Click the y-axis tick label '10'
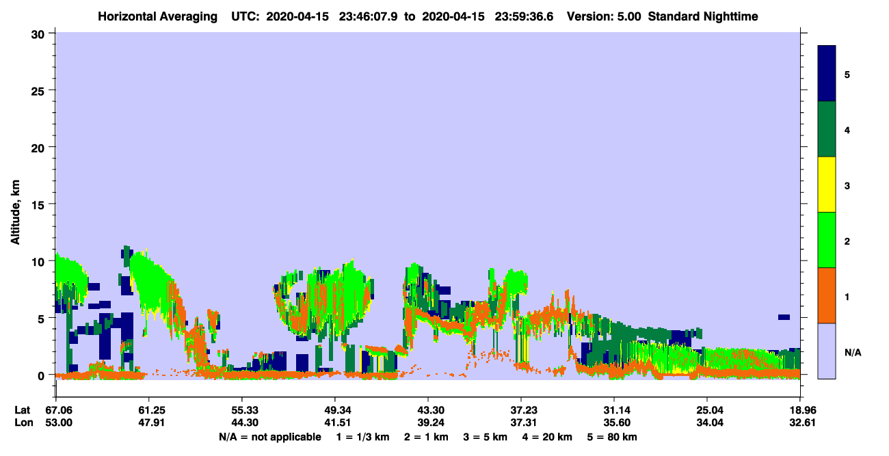The height and width of the screenshot is (456, 889). (40, 261)
